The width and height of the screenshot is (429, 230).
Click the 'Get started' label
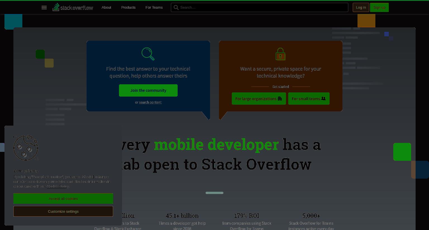(x=281, y=87)
